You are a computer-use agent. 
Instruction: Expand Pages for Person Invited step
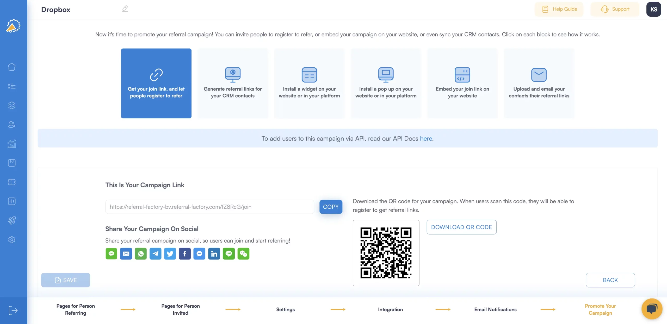(x=180, y=309)
